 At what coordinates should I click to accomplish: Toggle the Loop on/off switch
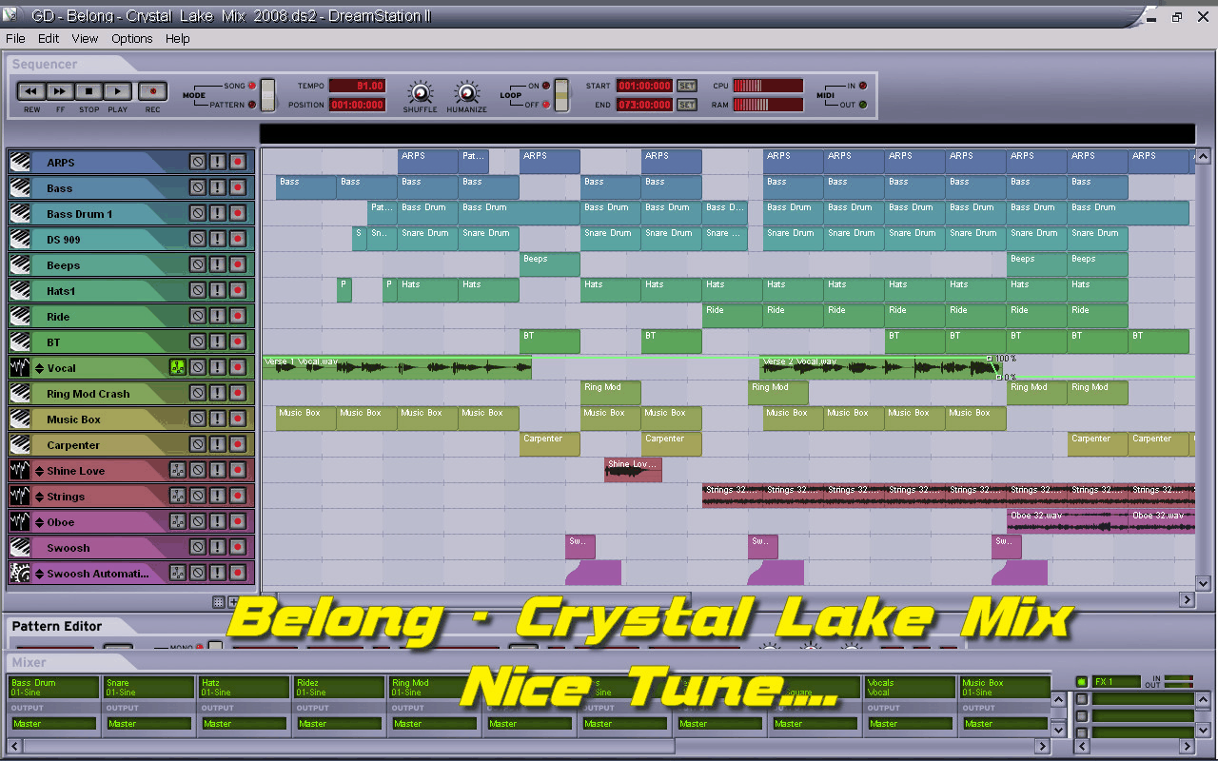[562, 95]
